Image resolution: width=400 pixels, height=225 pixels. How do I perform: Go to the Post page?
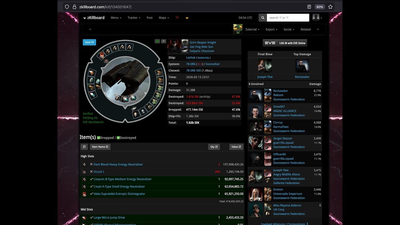click(150, 18)
